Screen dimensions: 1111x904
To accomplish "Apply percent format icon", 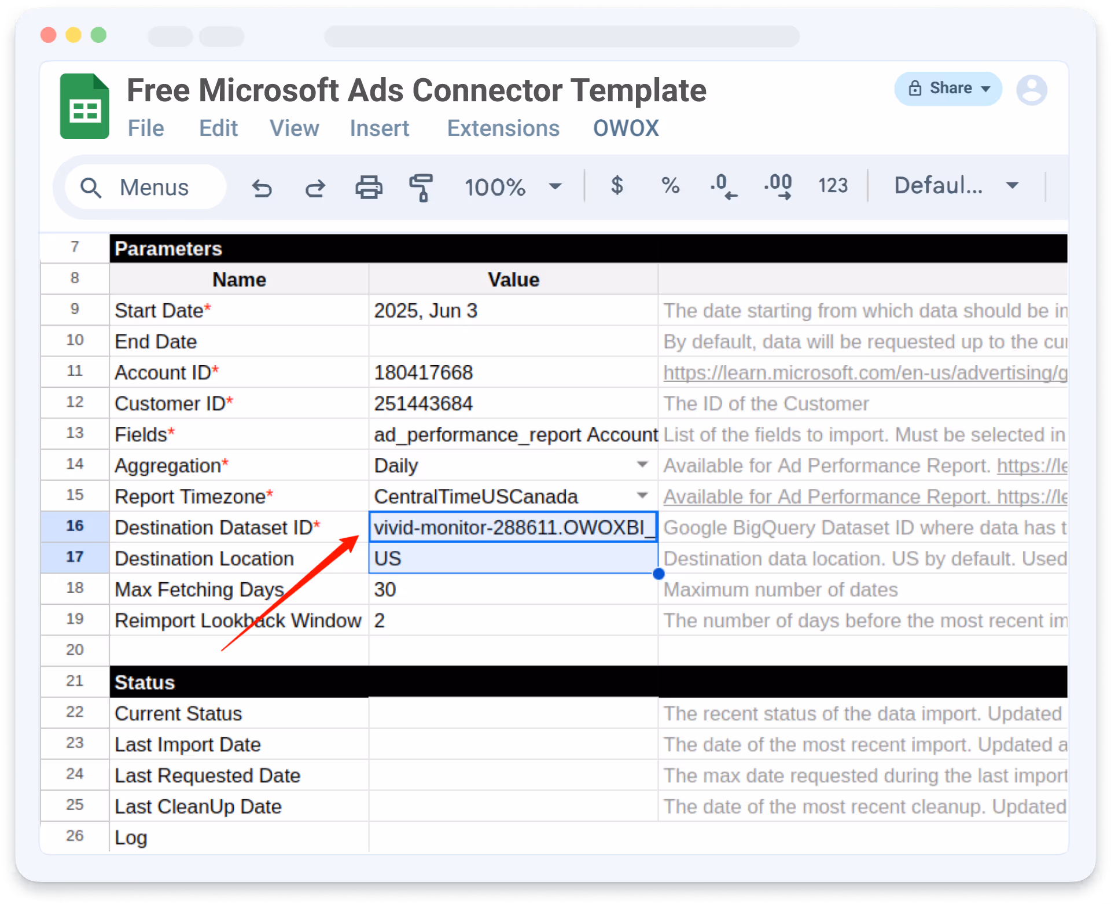I will (x=670, y=186).
